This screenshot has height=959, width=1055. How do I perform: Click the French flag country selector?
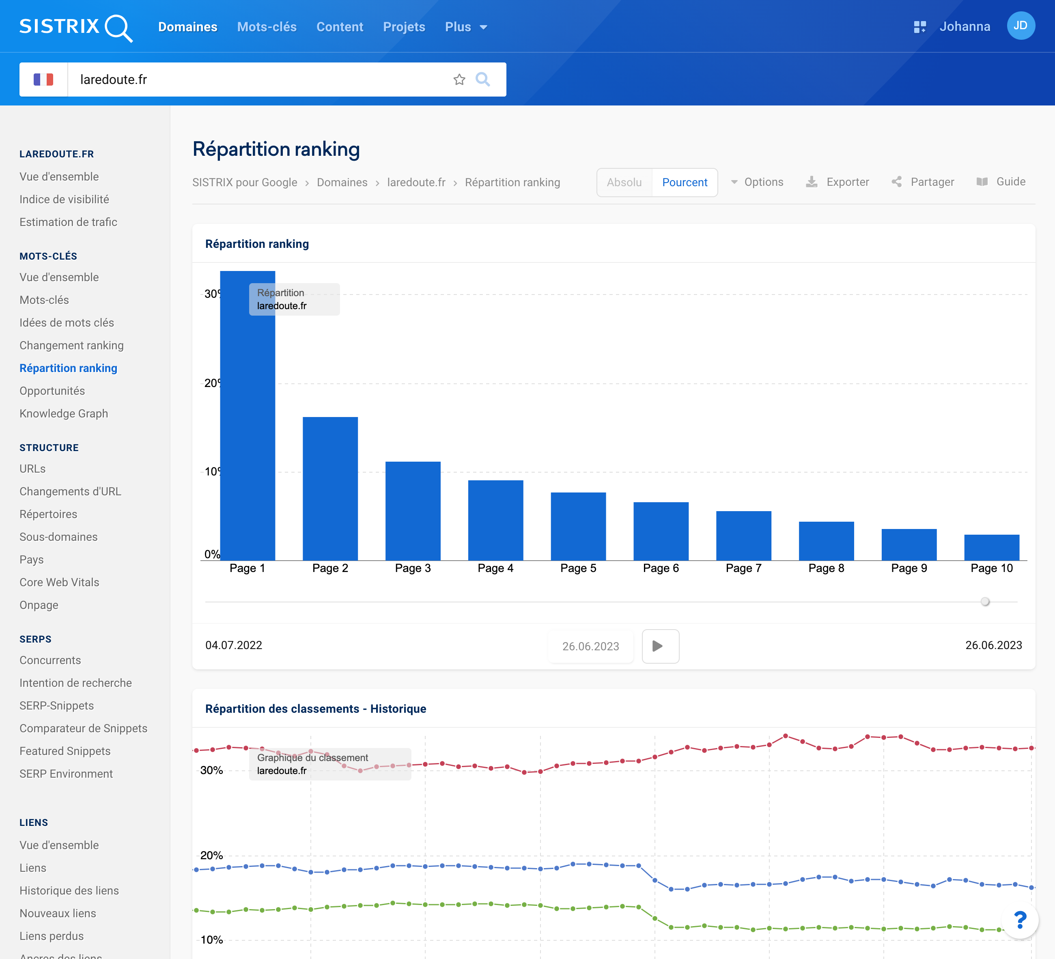43,80
